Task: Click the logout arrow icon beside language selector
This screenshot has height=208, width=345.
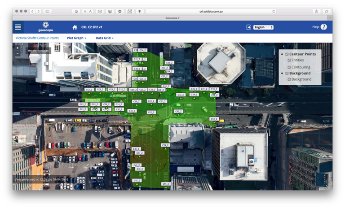Action: pos(249,27)
